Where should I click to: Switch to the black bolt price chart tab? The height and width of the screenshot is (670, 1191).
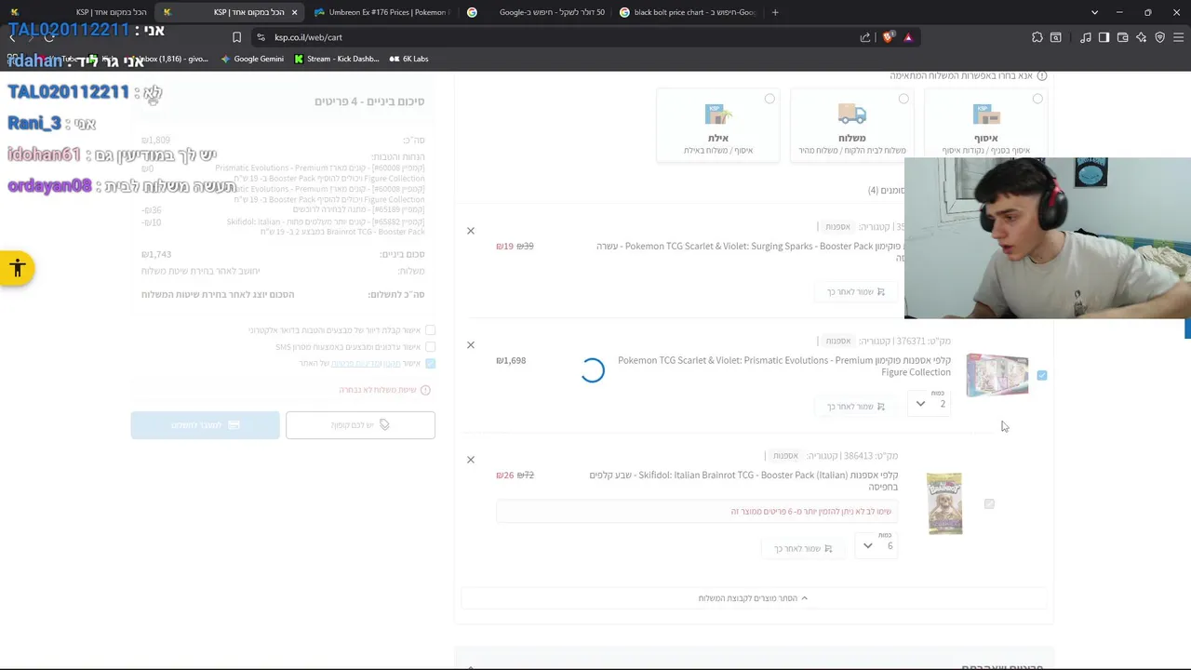[689, 12]
